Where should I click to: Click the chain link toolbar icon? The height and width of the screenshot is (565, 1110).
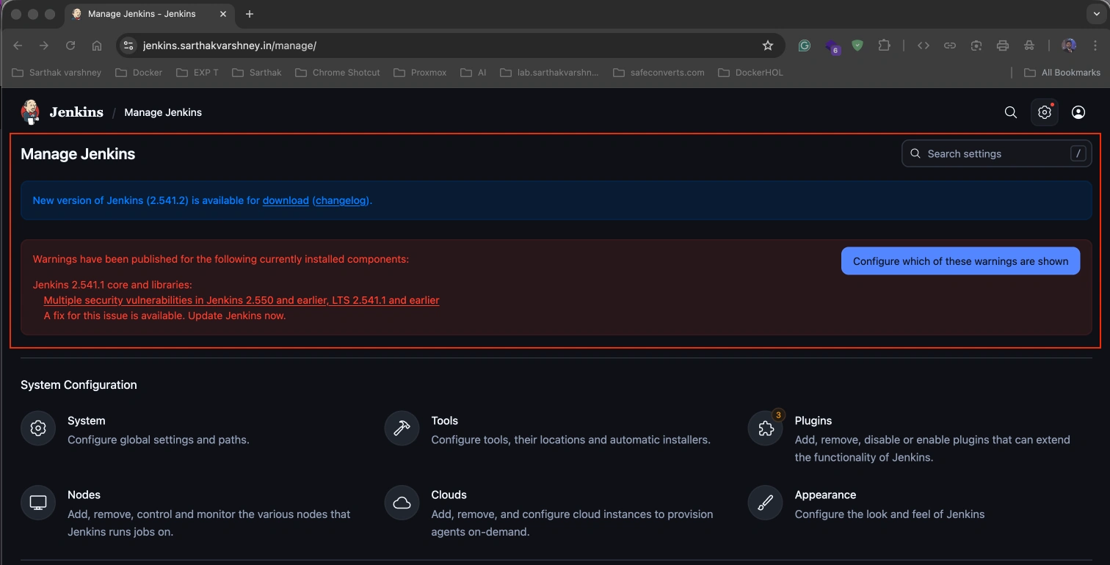pos(950,45)
